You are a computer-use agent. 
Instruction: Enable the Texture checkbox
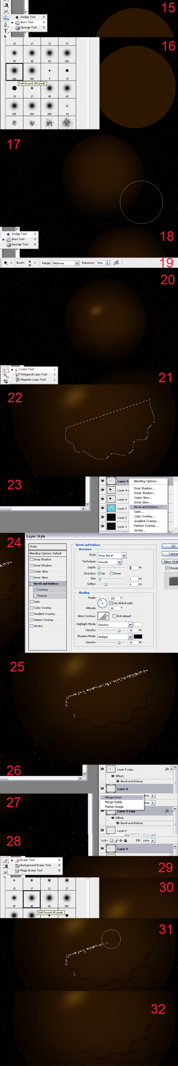tap(35, 595)
